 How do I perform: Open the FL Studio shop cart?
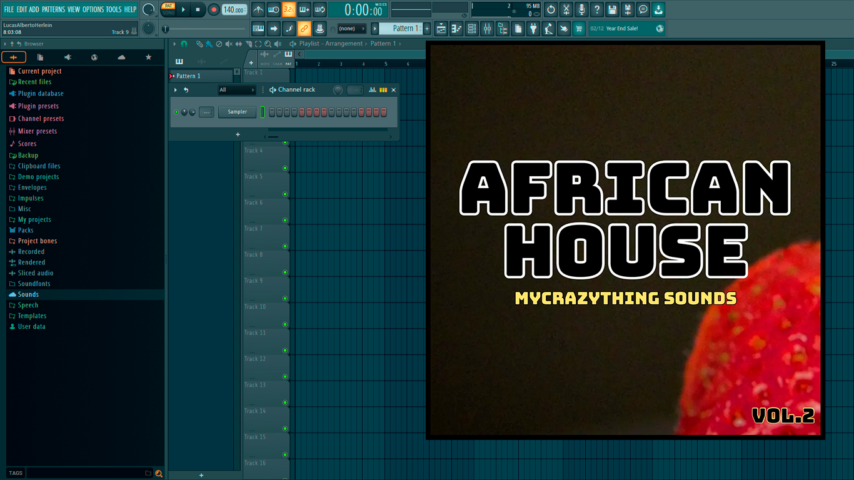[579, 28]
